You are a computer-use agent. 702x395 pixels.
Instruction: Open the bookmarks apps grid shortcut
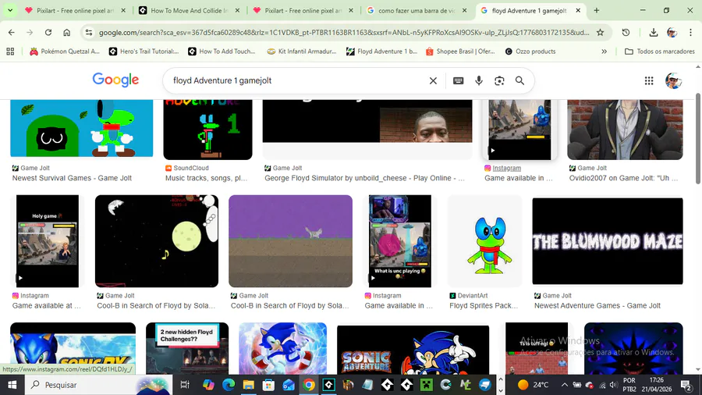point(10,52)
